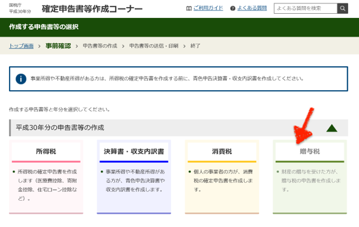The height and width of the screenshot is (227, 359).
Task: Click the 確定申告書等作成コーナー site title
Action: pyautogui.click(x=92, y=9)
